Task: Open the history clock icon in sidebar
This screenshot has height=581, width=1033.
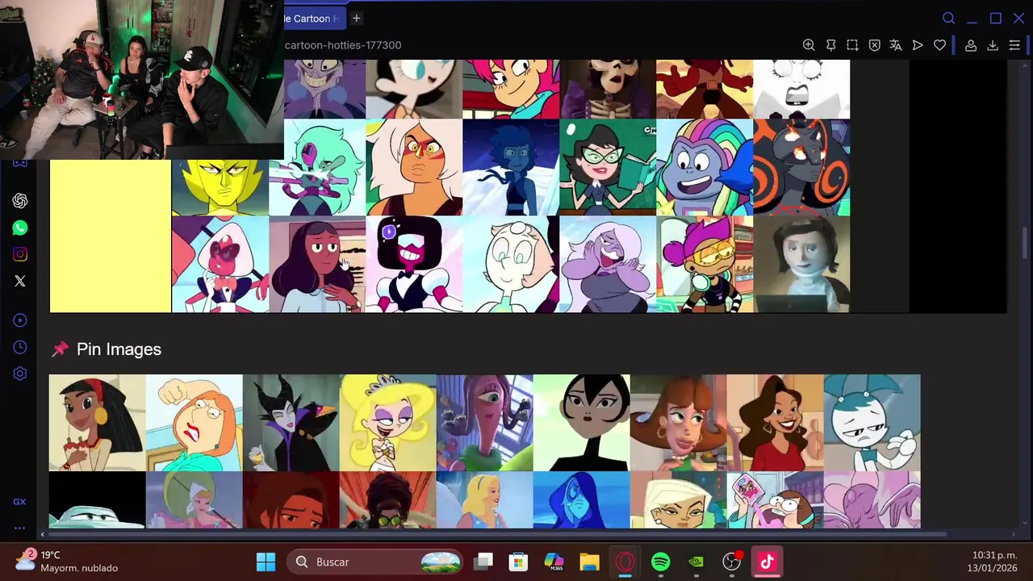Action: [x=20, y=347]
